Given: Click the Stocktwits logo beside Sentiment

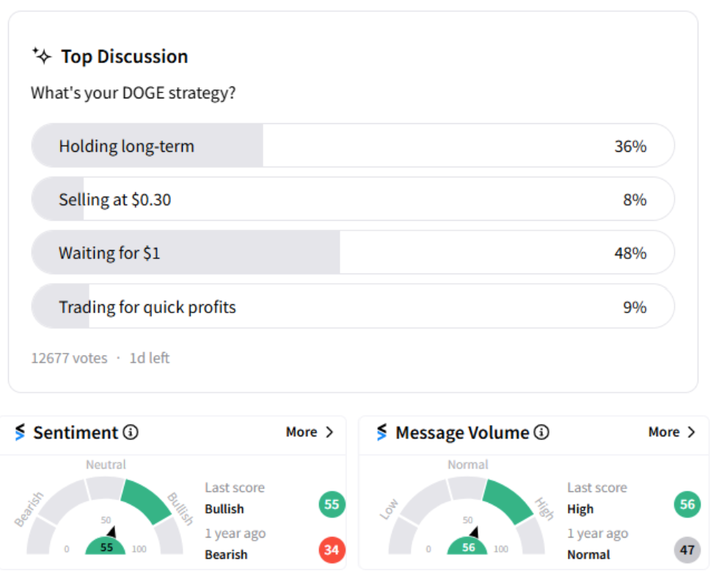Looking at the screenshot, I should pyautogui.click(x=20, y=433).
